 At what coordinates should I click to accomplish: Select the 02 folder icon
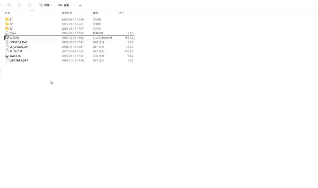click(x=7, y=24)
